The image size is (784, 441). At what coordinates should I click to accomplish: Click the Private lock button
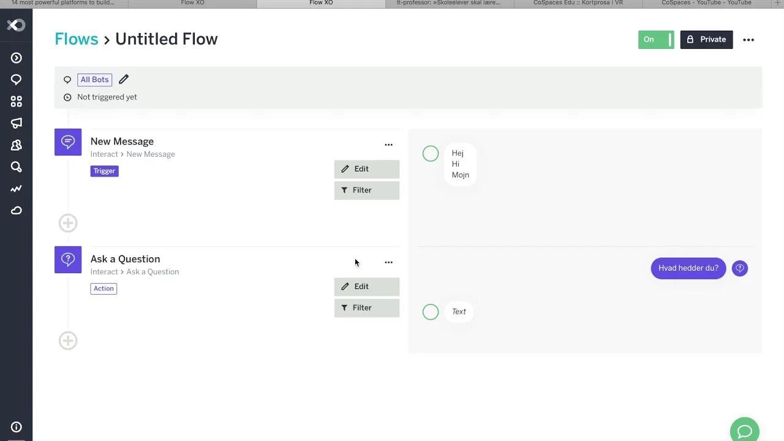tap(706, 40)
